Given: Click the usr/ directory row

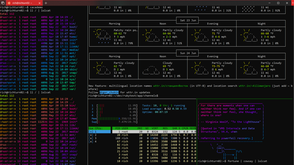Looking at the screenshot, I should 38,86.
